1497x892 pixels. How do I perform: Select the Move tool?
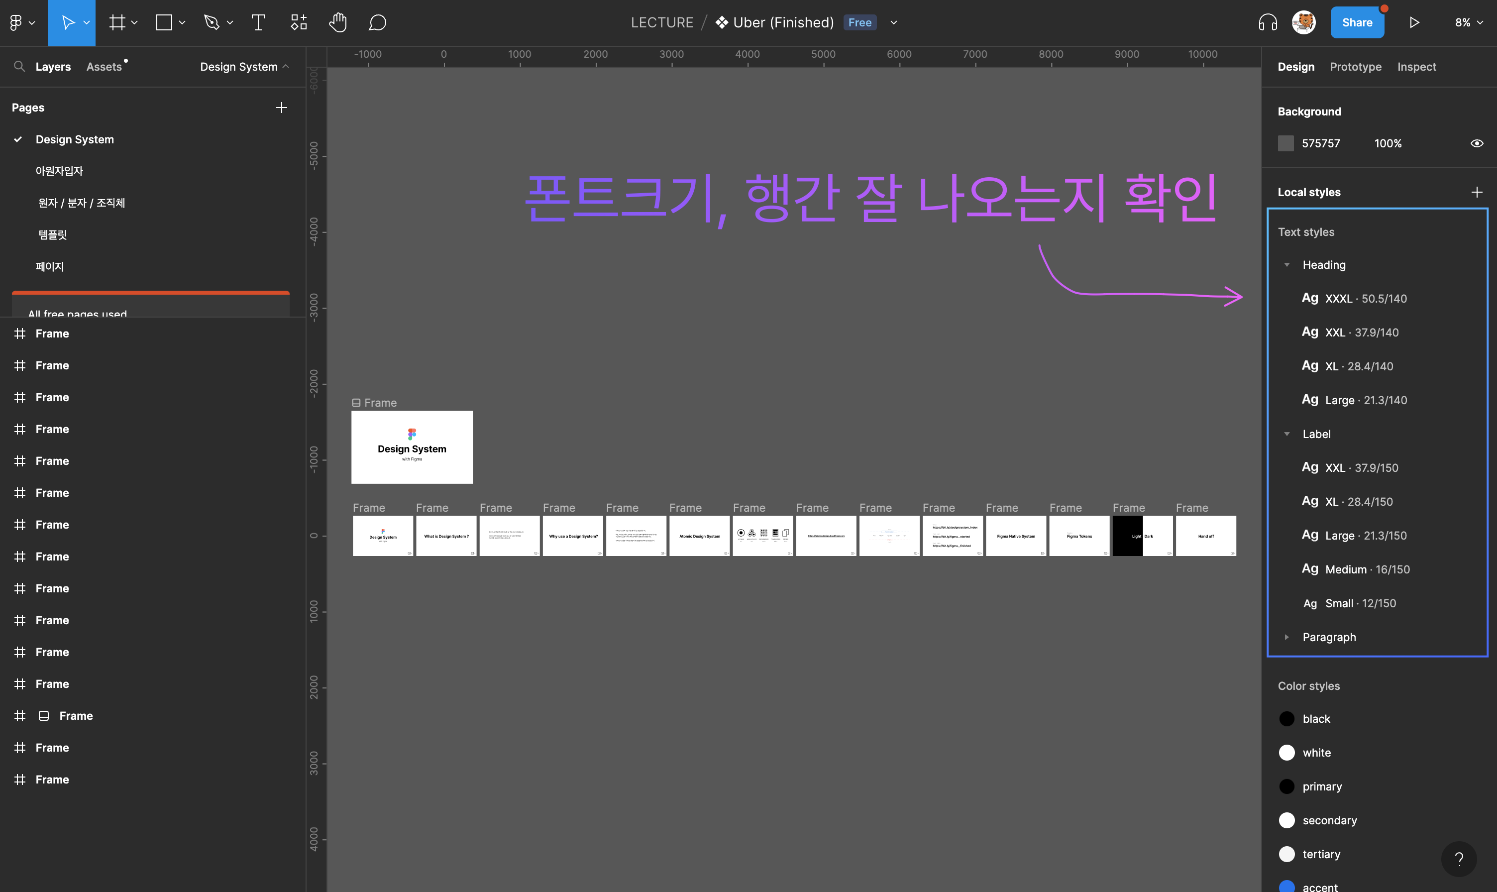(68, 23)
